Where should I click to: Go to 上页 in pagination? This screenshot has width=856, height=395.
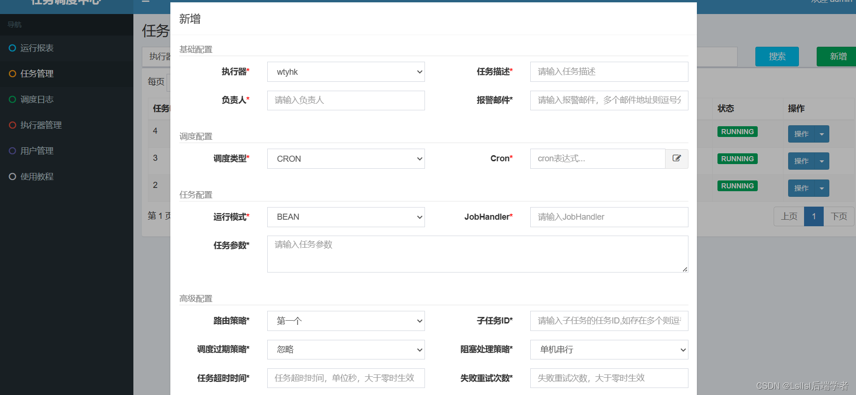tap(789, 216)
